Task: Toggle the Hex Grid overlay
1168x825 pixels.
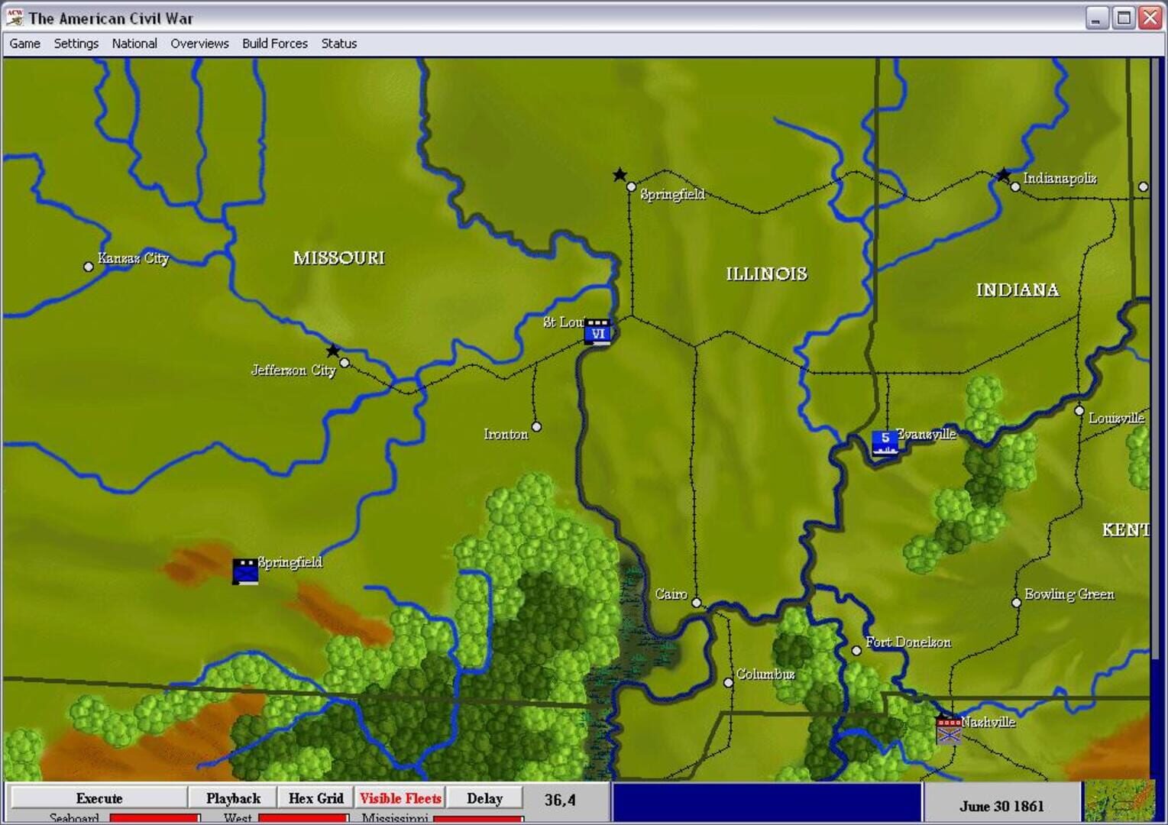Action: coord(315,797)
